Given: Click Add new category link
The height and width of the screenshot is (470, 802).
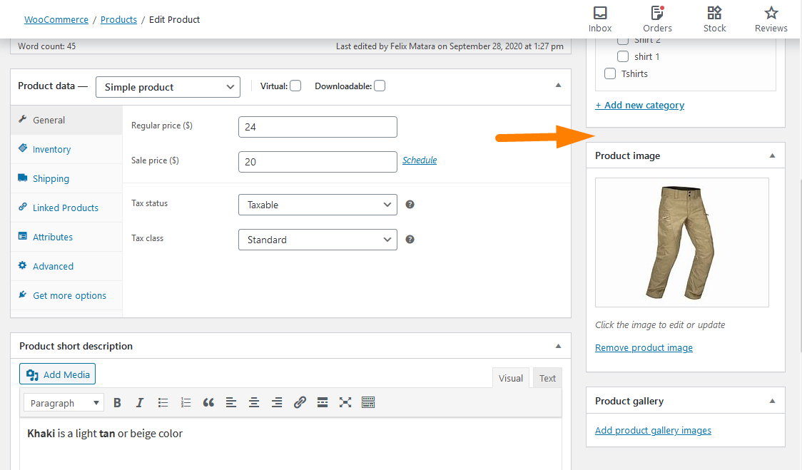Looking at the screenshot, I should click(639, 105).
